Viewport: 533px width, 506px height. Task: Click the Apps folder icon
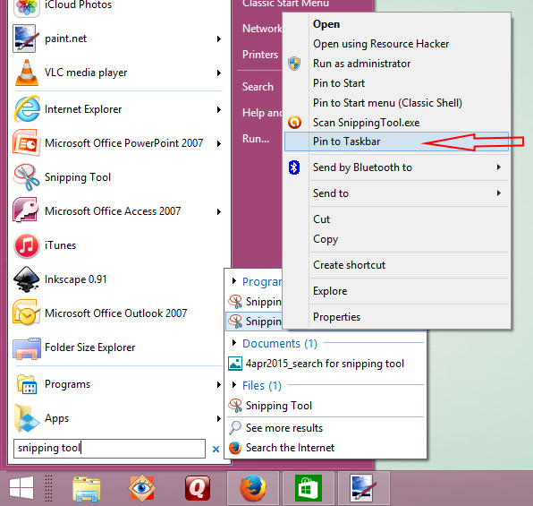27,418
